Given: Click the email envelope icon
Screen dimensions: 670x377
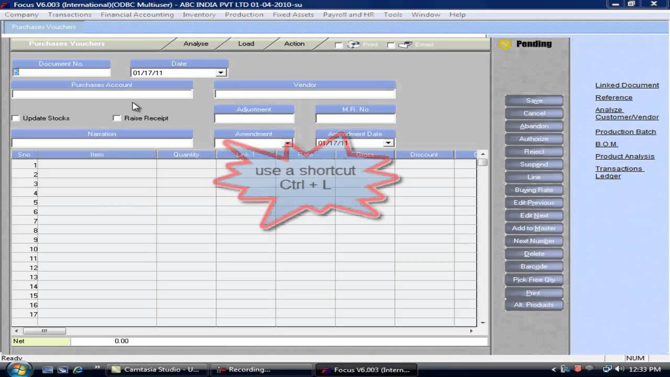Looking at the screenshot, I should pyautogui.click(x=405, y=45).
